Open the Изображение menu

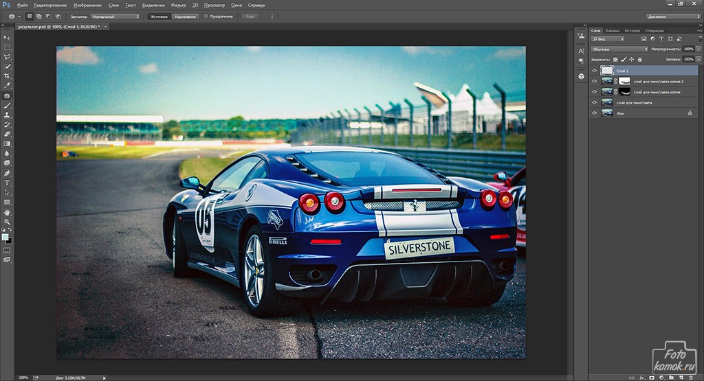click(87, 5)
